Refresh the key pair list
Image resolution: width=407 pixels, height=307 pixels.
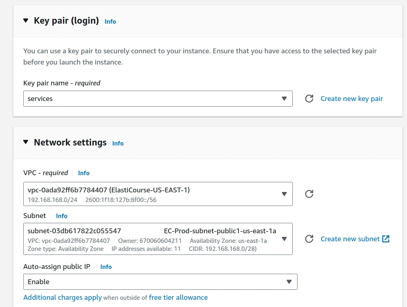point(309,99)
